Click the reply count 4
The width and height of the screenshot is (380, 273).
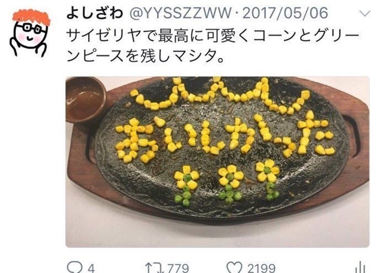coord(91,268)
